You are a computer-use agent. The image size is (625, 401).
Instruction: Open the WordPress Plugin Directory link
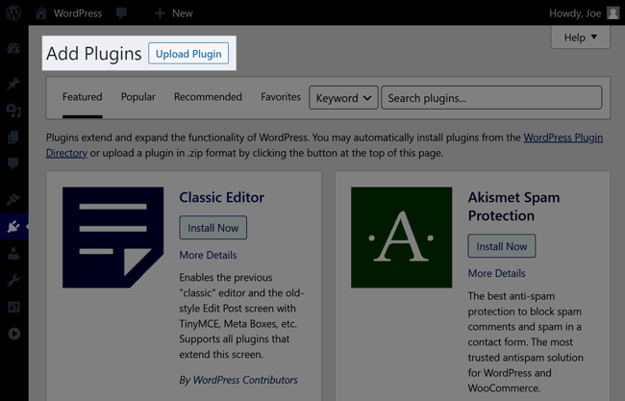pyautogui.click(x=562, y=138)
